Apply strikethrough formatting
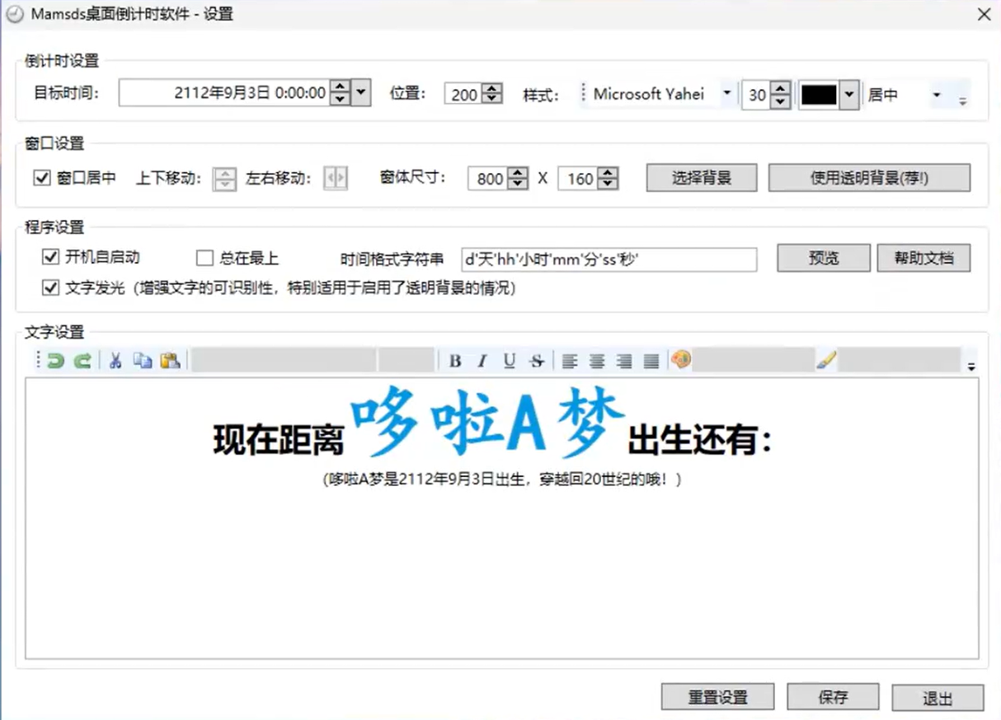The image size is (1001, 720). click(537, 360)
